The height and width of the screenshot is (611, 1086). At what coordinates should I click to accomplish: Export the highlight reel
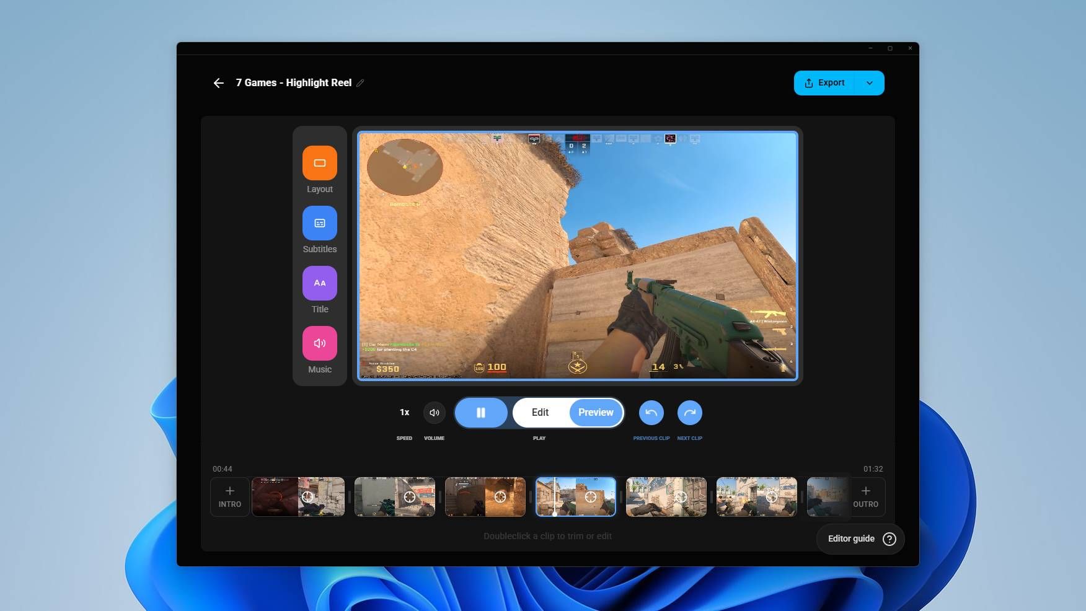tap(824, 83)
